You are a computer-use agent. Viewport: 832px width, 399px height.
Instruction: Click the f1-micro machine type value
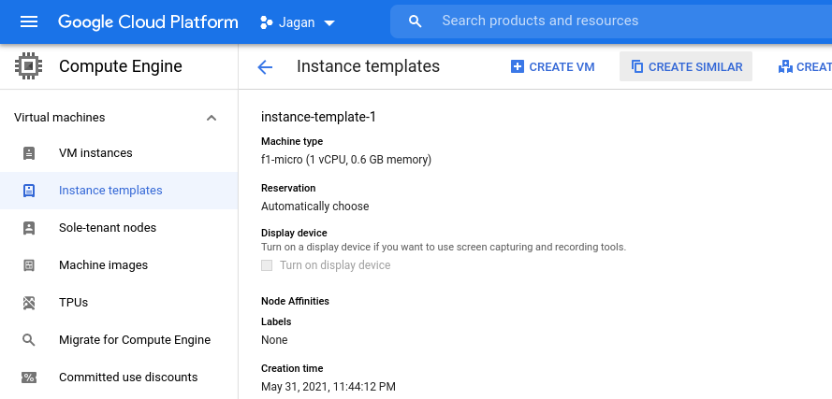[346, 160]
